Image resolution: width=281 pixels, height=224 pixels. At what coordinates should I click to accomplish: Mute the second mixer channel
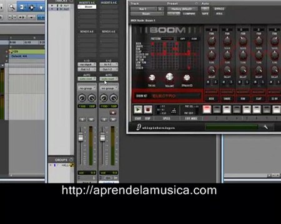pos(113,119)
